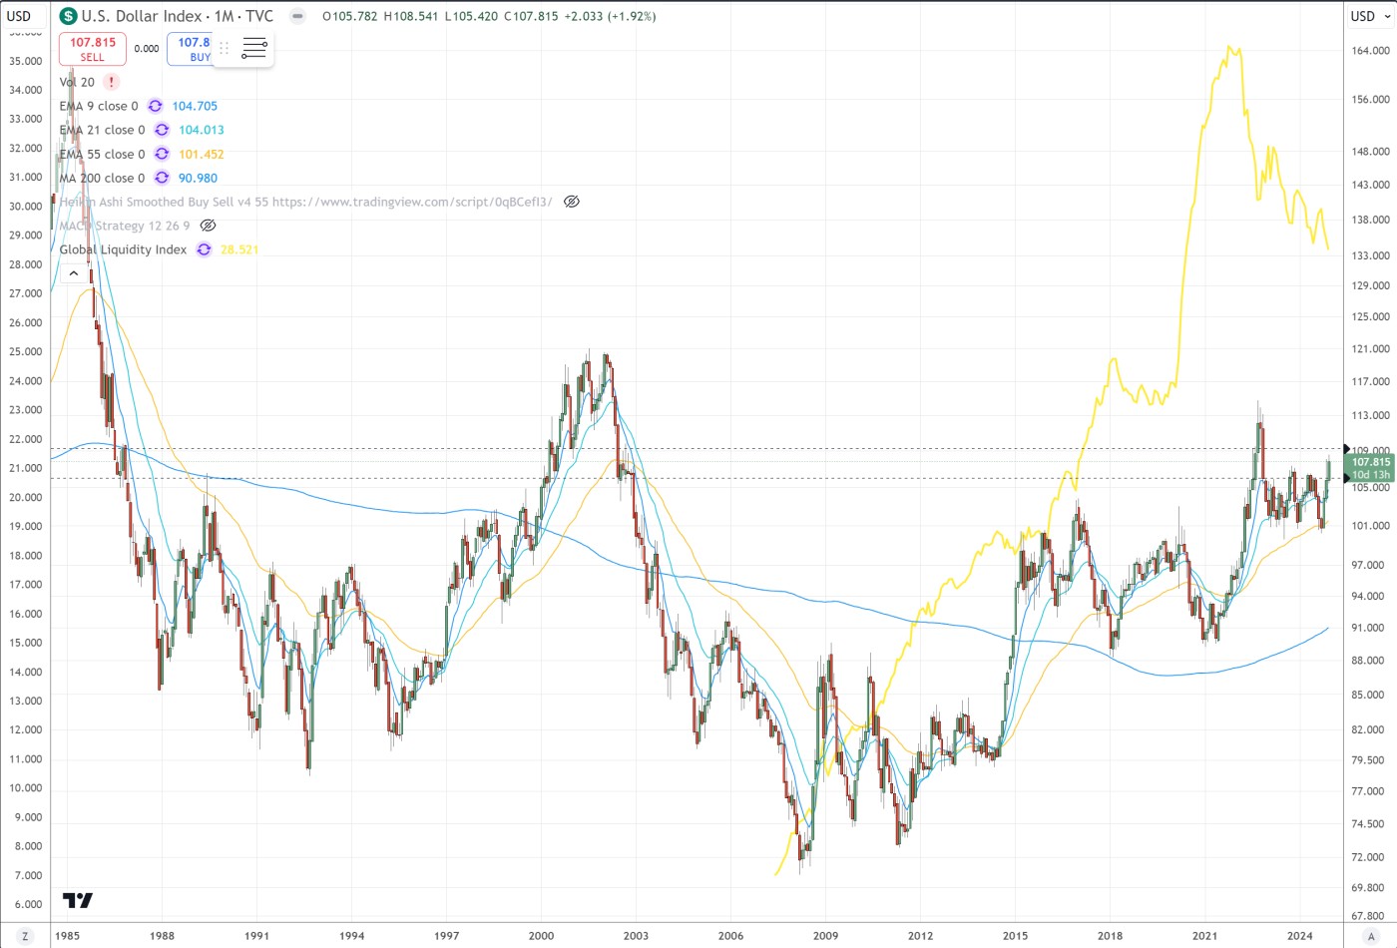1397x948 pixels.
Task: Click the 107.815 SELL button
Action: (x=93, y=49)
